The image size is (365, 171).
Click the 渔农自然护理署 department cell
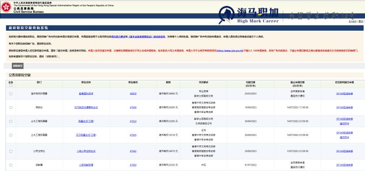point(39,93)
